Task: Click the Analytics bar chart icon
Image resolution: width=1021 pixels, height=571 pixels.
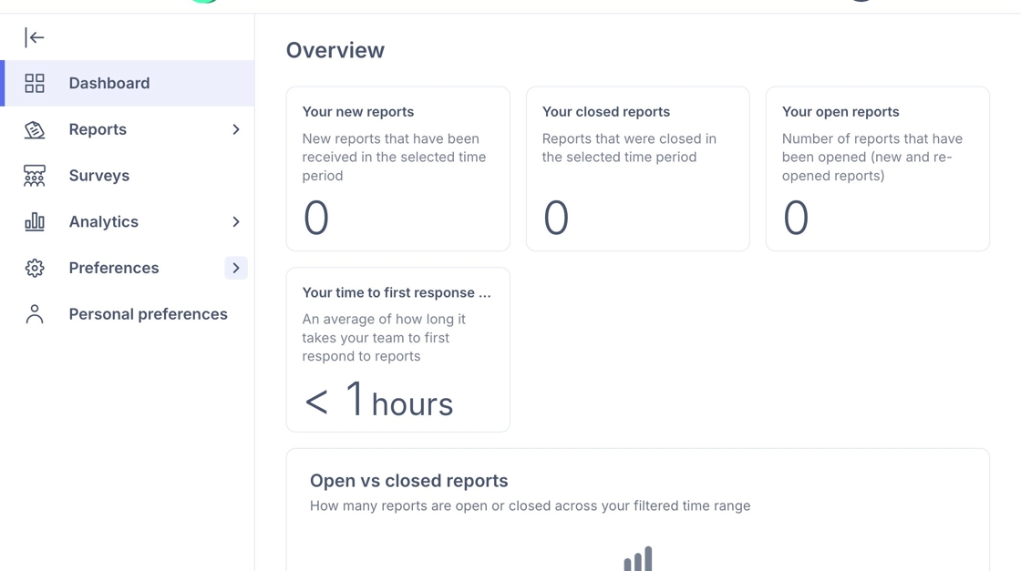Action: tap(35, 222)
